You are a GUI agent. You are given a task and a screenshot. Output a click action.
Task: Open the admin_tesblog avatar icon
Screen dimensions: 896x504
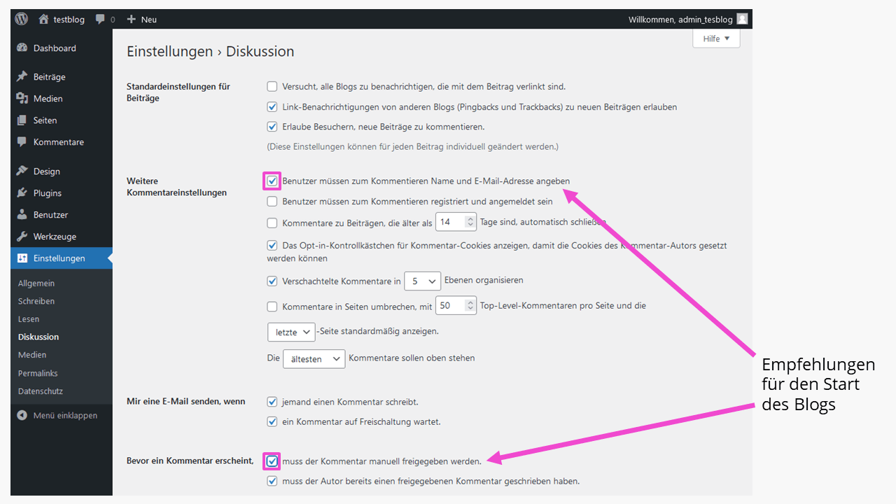coord(742,19)
